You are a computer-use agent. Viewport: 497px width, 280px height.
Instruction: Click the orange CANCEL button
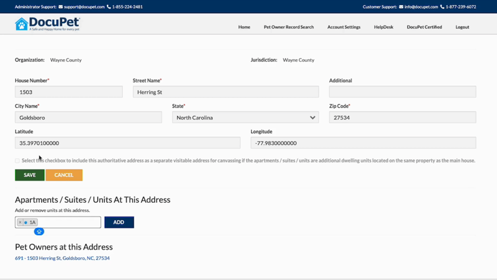[64, 175]
